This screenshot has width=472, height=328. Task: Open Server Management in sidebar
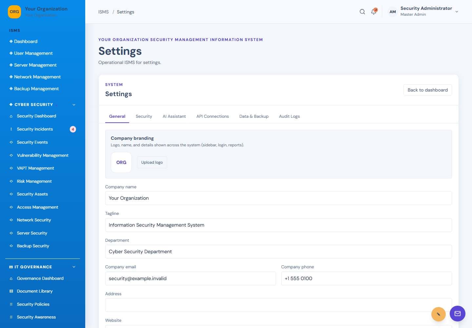(x=43, y=65)
